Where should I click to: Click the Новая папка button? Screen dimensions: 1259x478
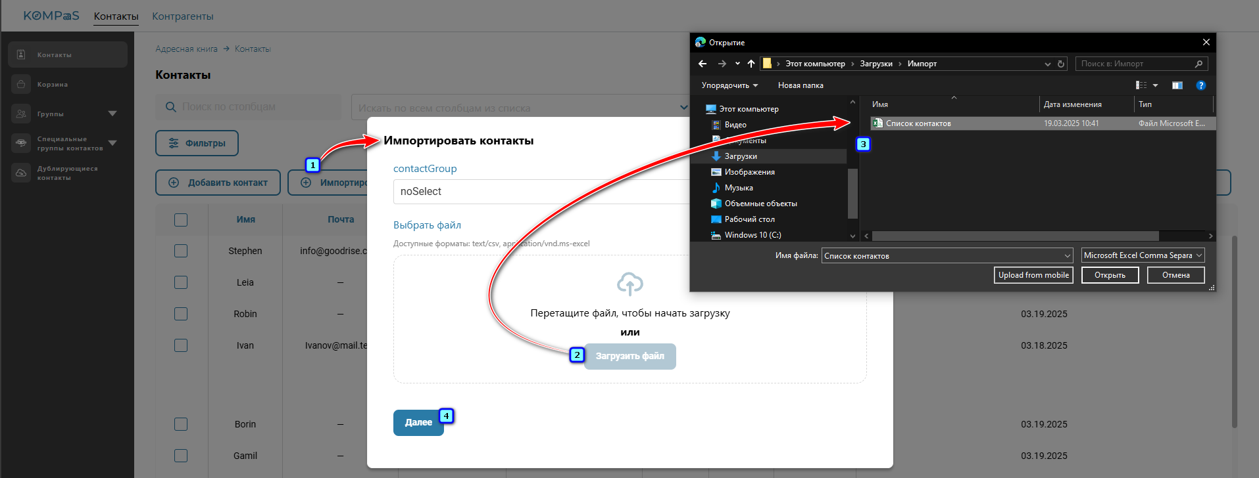click(x=801, y=85)
